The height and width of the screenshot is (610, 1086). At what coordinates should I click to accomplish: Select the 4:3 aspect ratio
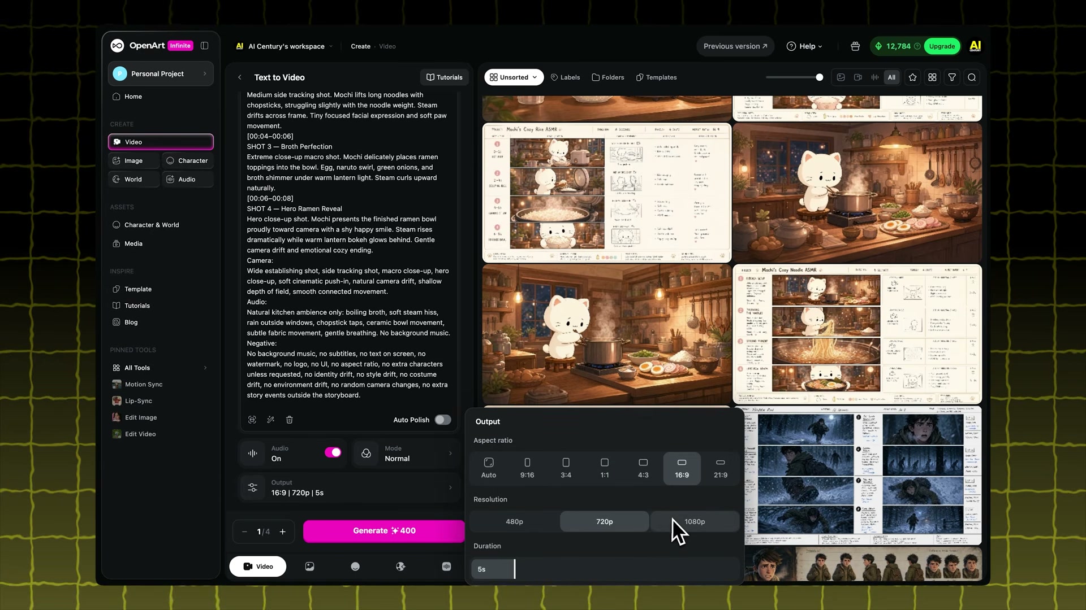(x=643, y=468)
